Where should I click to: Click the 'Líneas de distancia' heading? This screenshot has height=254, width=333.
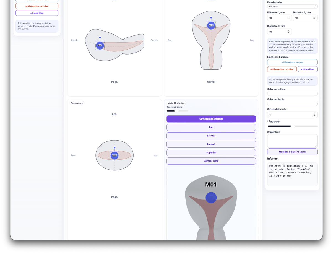[x=278, y=57]
